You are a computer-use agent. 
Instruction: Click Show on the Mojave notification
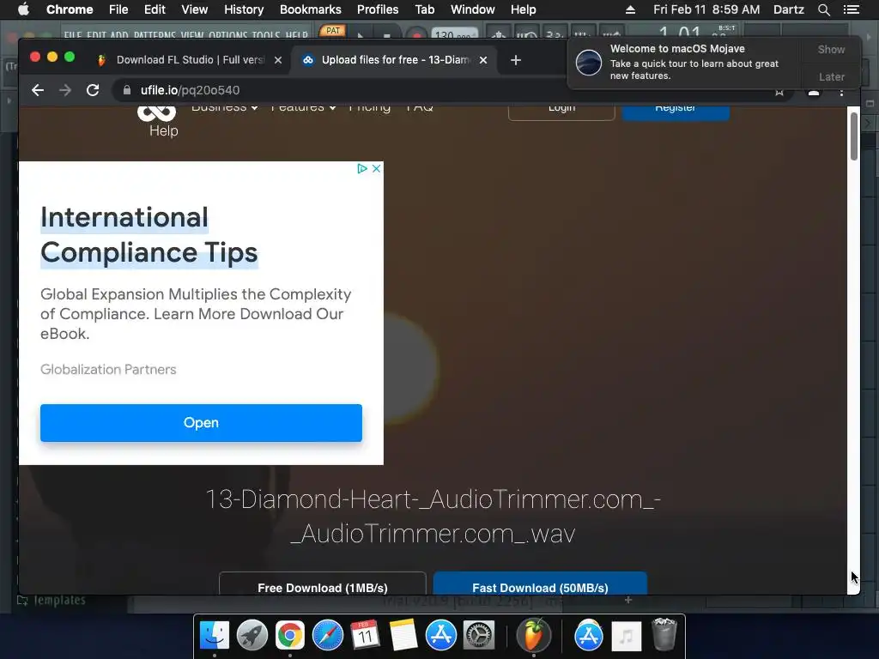tap(831, 49)
